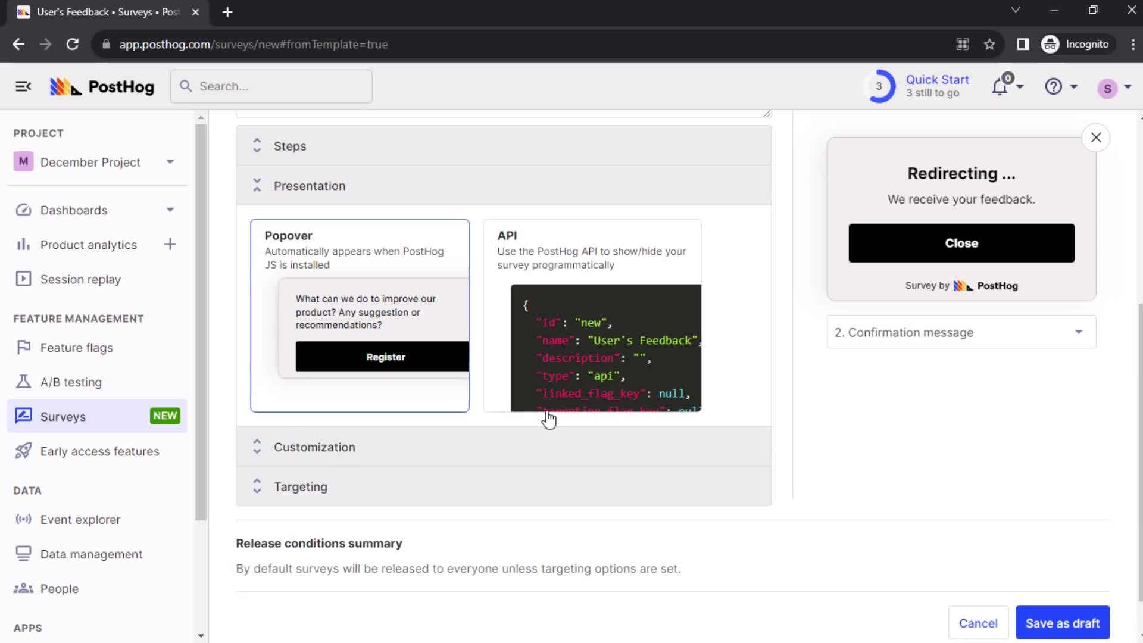Close the Redirecting dialog

click(x=1097, y=138)
